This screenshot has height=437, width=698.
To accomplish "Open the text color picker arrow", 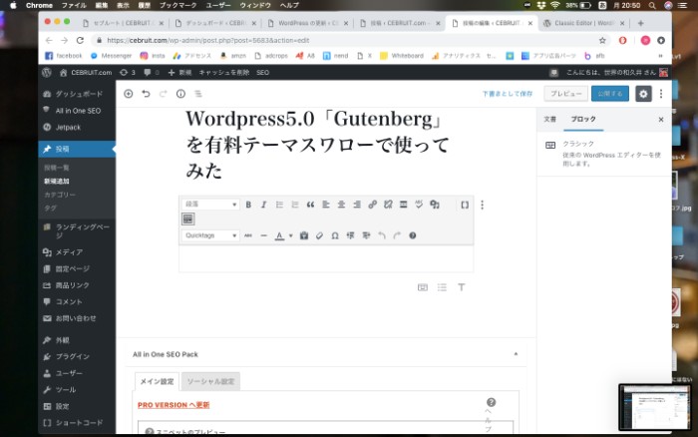I will click(291, 235).
